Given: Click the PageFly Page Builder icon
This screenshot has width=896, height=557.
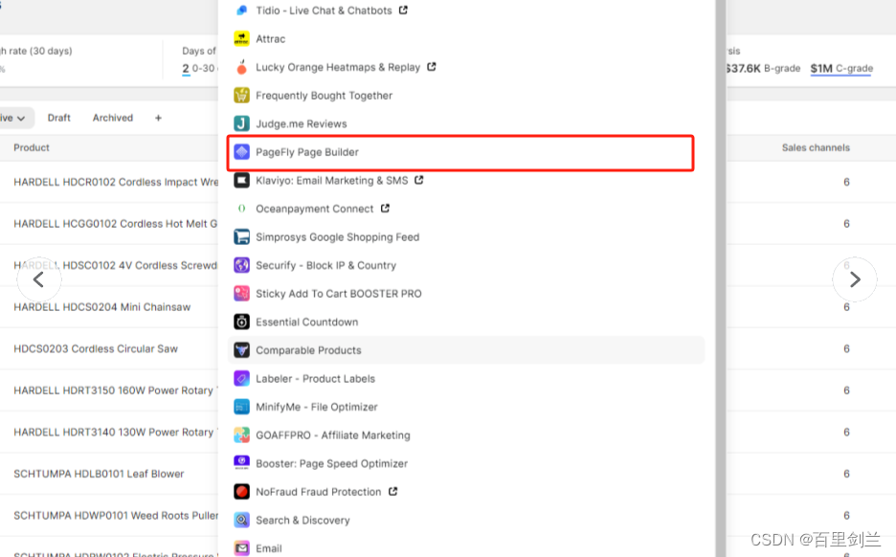Looking at the screenshot, I should click(x=242, y=152).
